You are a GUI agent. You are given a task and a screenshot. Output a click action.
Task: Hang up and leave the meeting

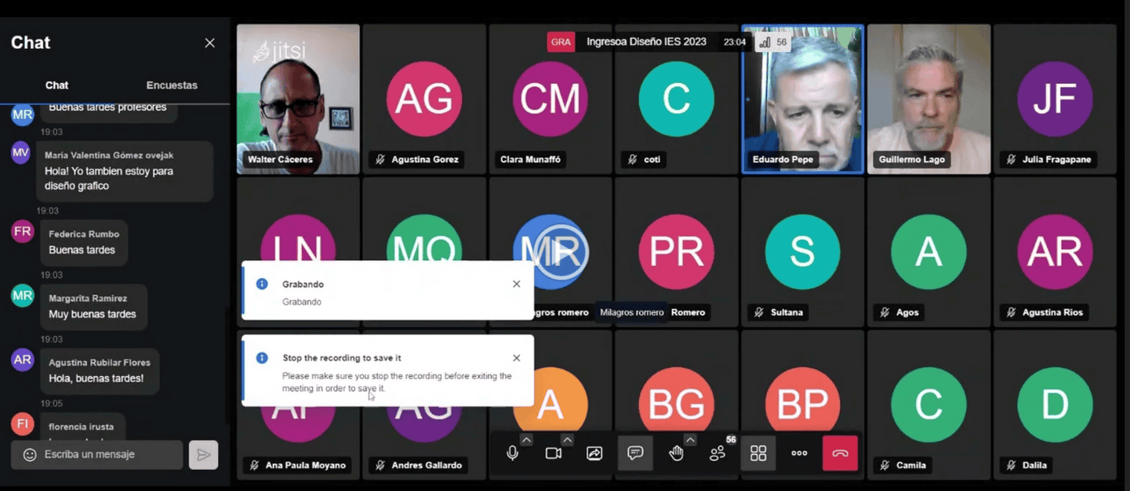pyautogui.click(x=840, y=453)
